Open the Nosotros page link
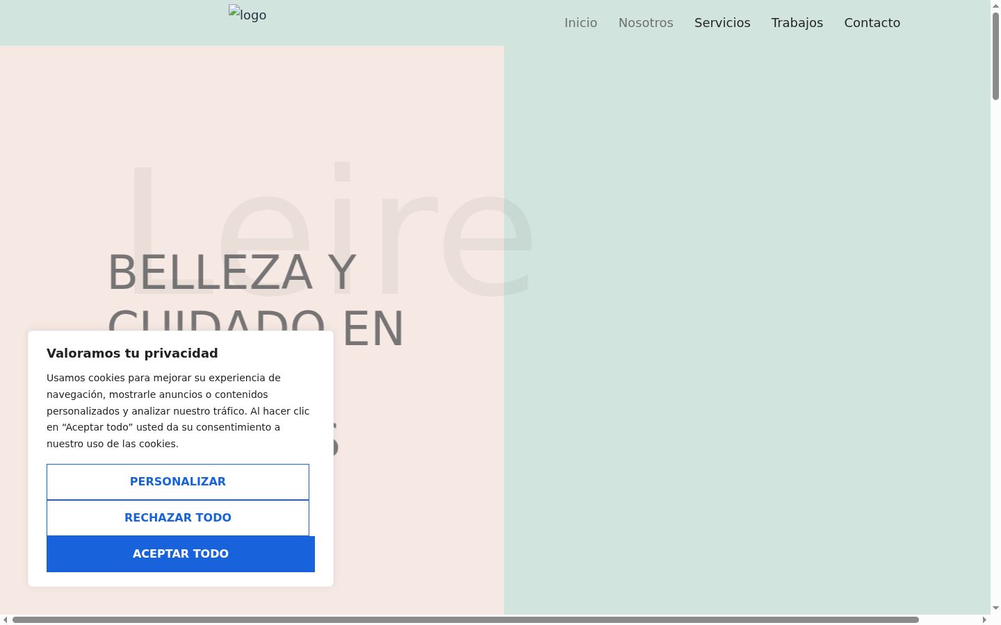 tap(646, 23)
